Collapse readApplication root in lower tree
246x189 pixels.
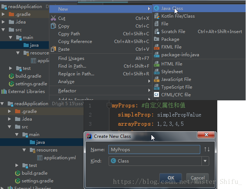pos(2,103)
